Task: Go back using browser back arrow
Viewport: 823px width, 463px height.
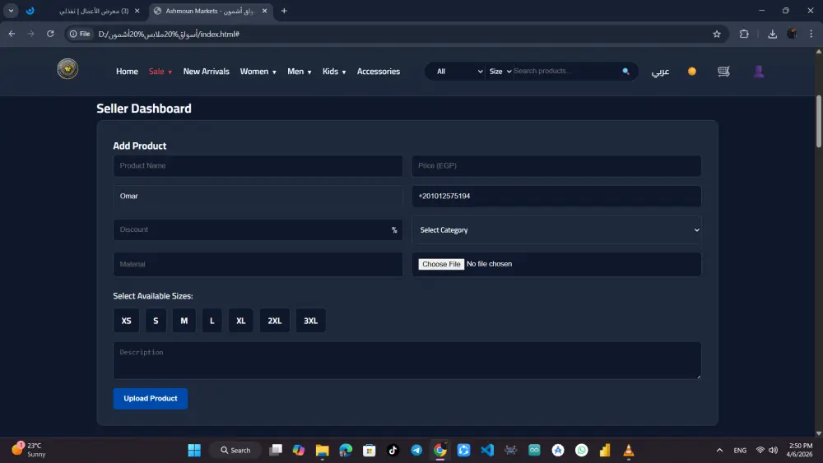Action: (12, 34)
